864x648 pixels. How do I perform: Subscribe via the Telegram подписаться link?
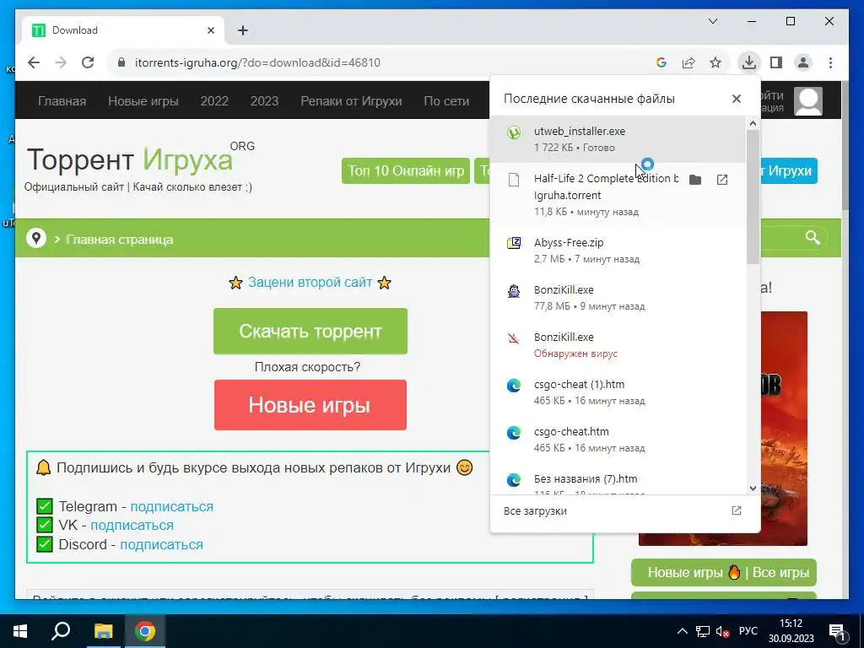click(171, 506)
